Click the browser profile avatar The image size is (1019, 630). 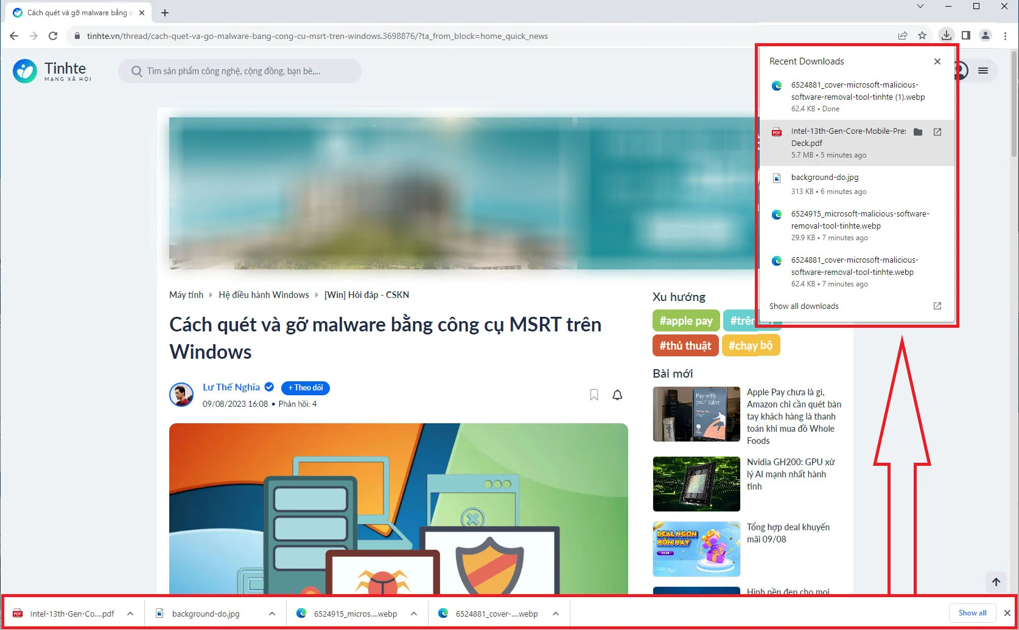tap(986, 35)
